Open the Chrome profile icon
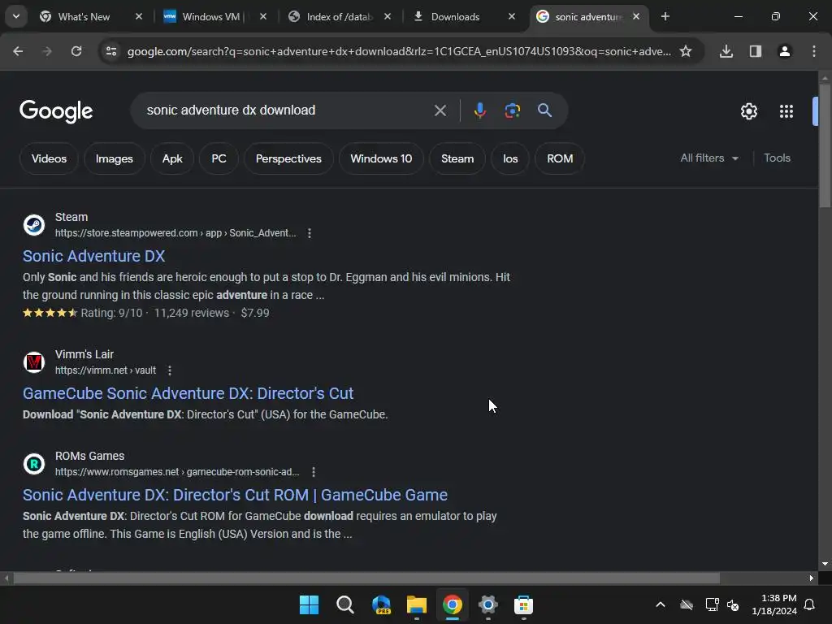Image resolution: width=832 pixels, height=624 pixels. [x=785, y=51]
